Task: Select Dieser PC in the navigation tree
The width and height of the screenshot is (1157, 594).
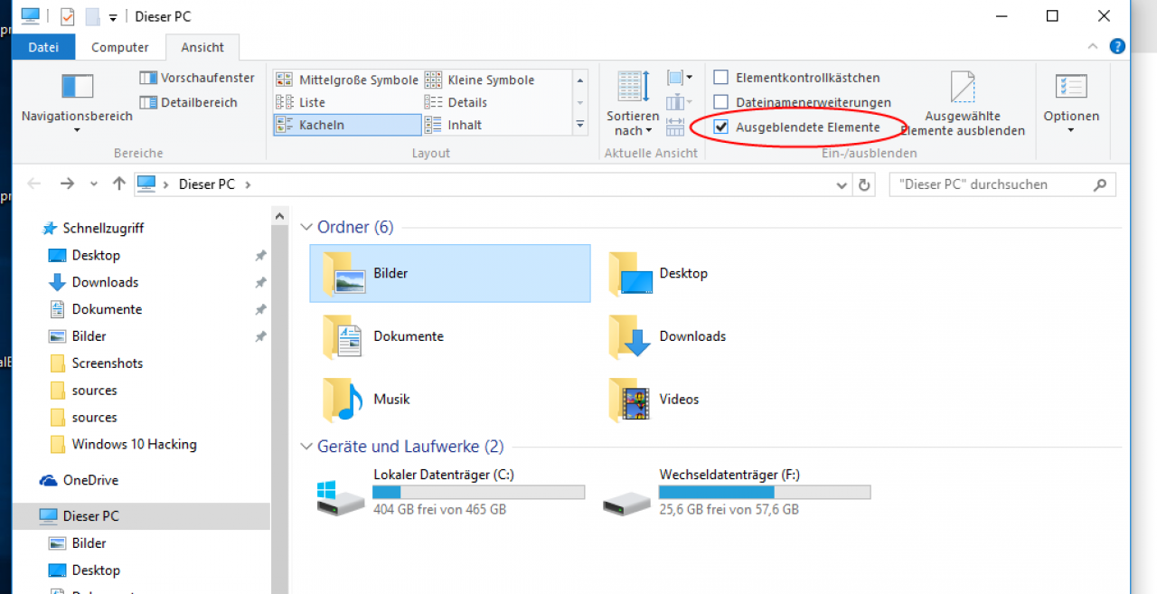Action: pyautogui.click(x=90, y=516)
